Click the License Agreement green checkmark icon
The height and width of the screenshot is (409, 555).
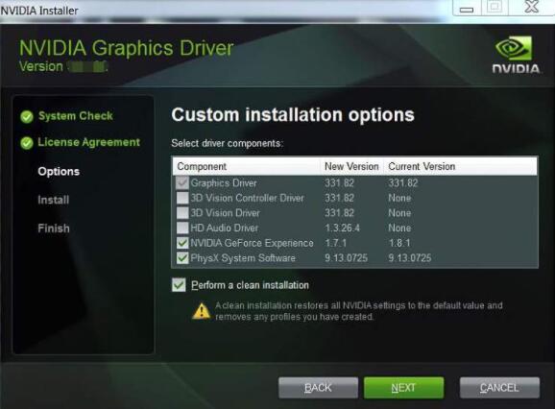[27, 143]
